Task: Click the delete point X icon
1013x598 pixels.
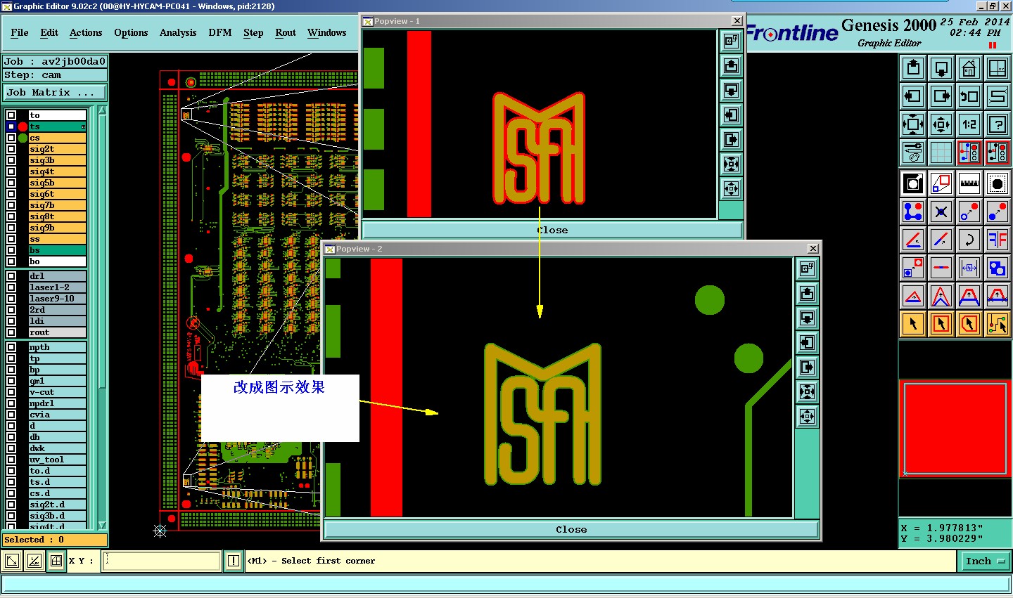Action: [941, 211]
